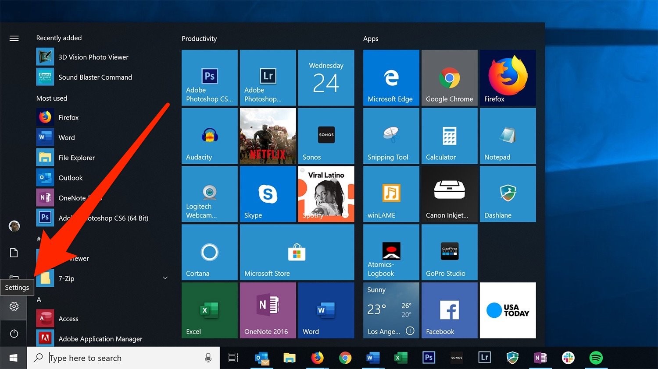Launch the Google Chrome tile
Image resolution: width=658 pixels, height=369 pixels.
click(450, 77)
